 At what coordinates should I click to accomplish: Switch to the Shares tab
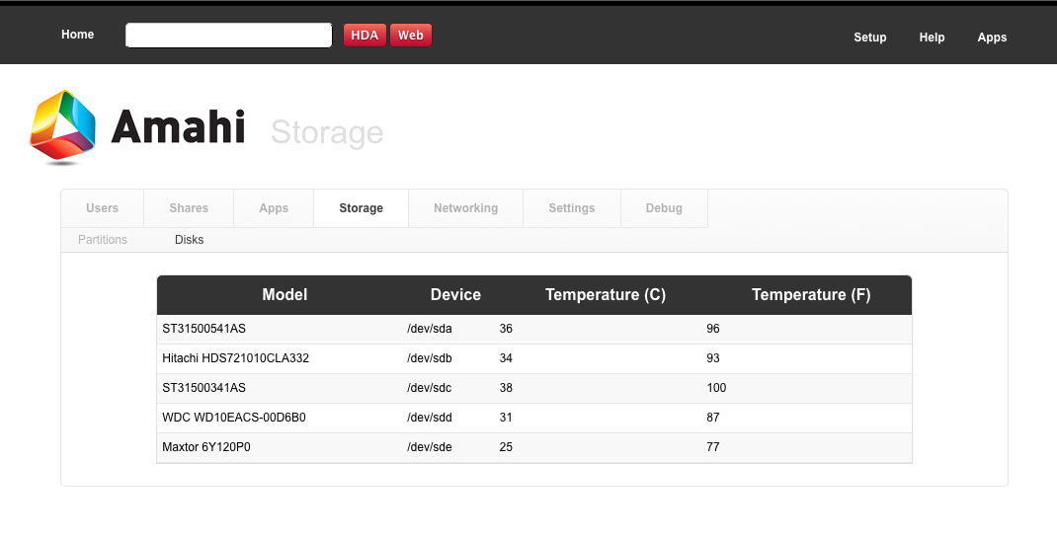pyautogui.click(x=189, y=208)
